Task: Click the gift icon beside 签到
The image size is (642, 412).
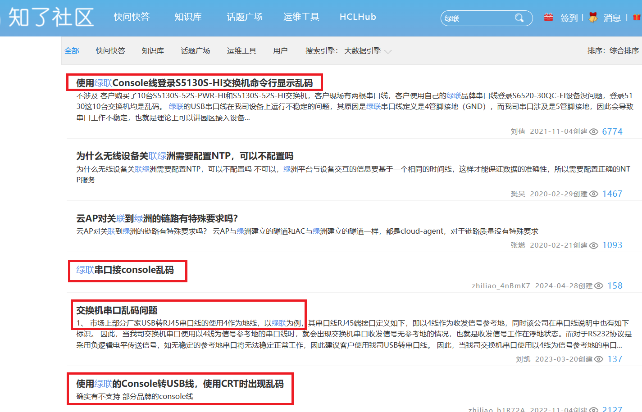Action: coord(548,17)
